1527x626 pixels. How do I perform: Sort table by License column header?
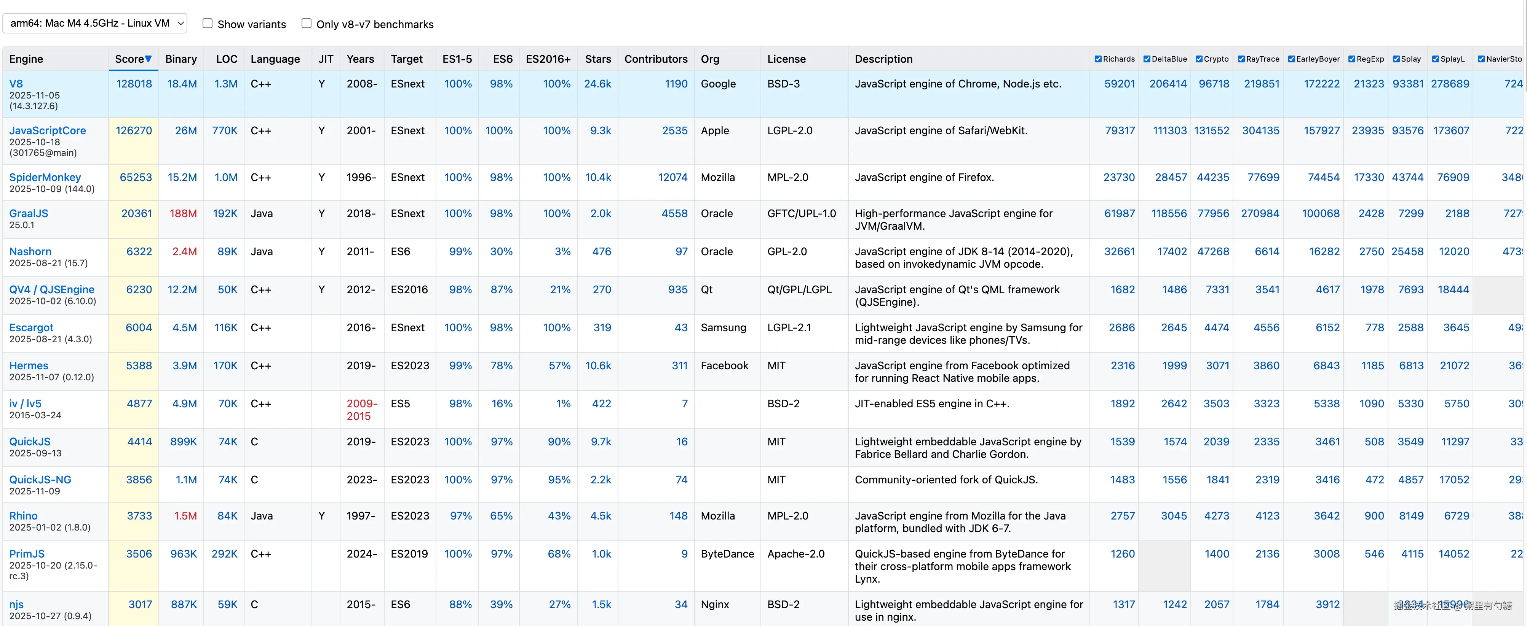point(786,59)
